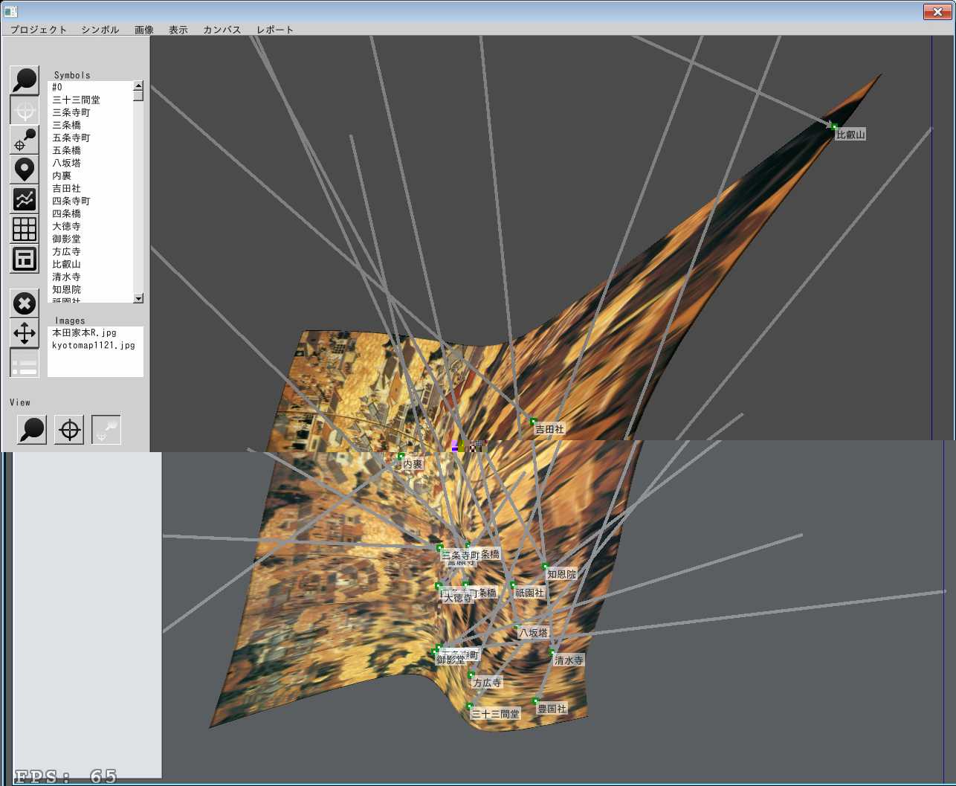Click the Symbols list scroll-up arrow
956x786 pixels.
138,86
